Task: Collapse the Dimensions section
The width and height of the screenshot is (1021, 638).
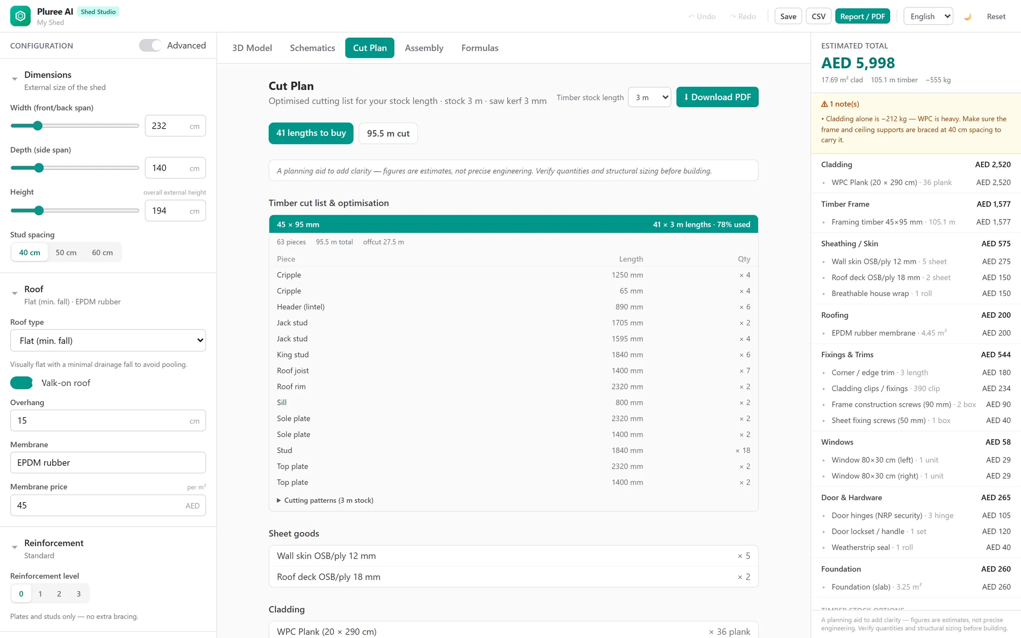Action: 14,79
